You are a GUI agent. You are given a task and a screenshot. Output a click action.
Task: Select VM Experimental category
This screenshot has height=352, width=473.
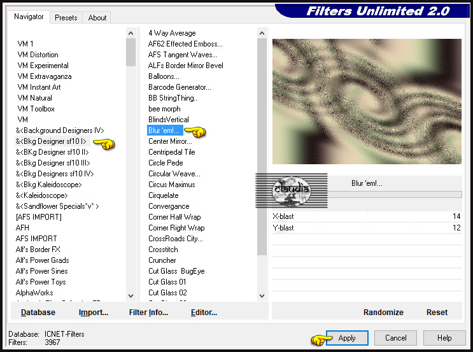click(x=43, y=66)
